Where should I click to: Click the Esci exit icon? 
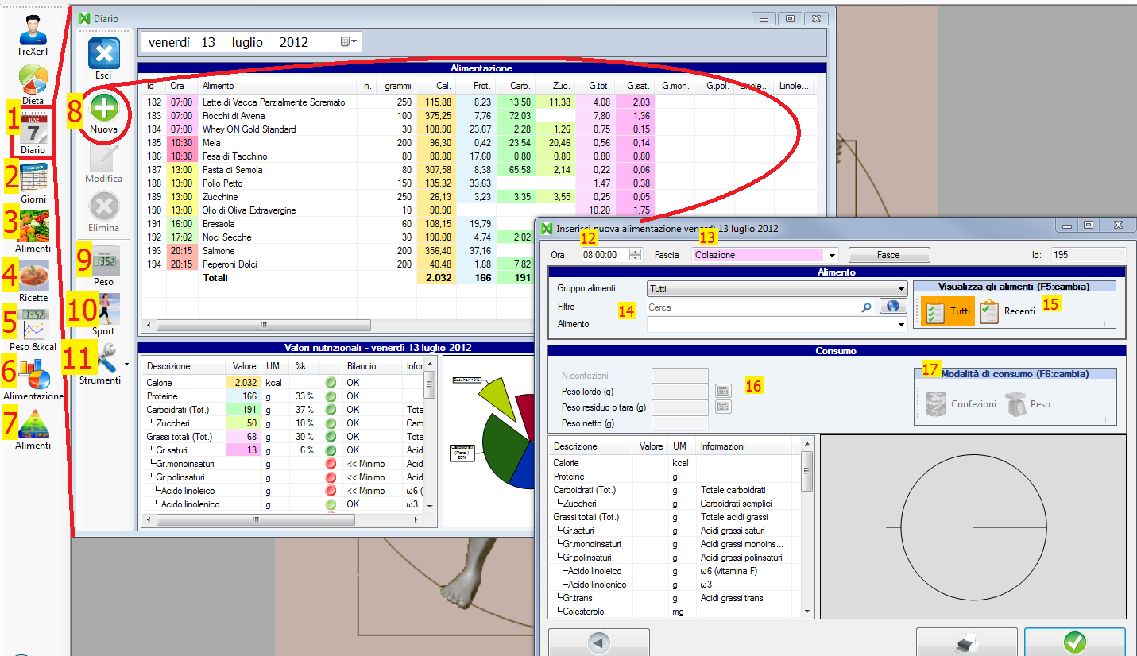(x=103, y=54)
